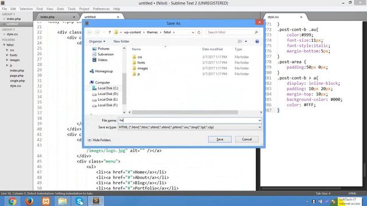Click wp-content in the address path
Image resolution: width=367 pixels, height=206 pixels.
pyautogui.click(x=132, y=32)
